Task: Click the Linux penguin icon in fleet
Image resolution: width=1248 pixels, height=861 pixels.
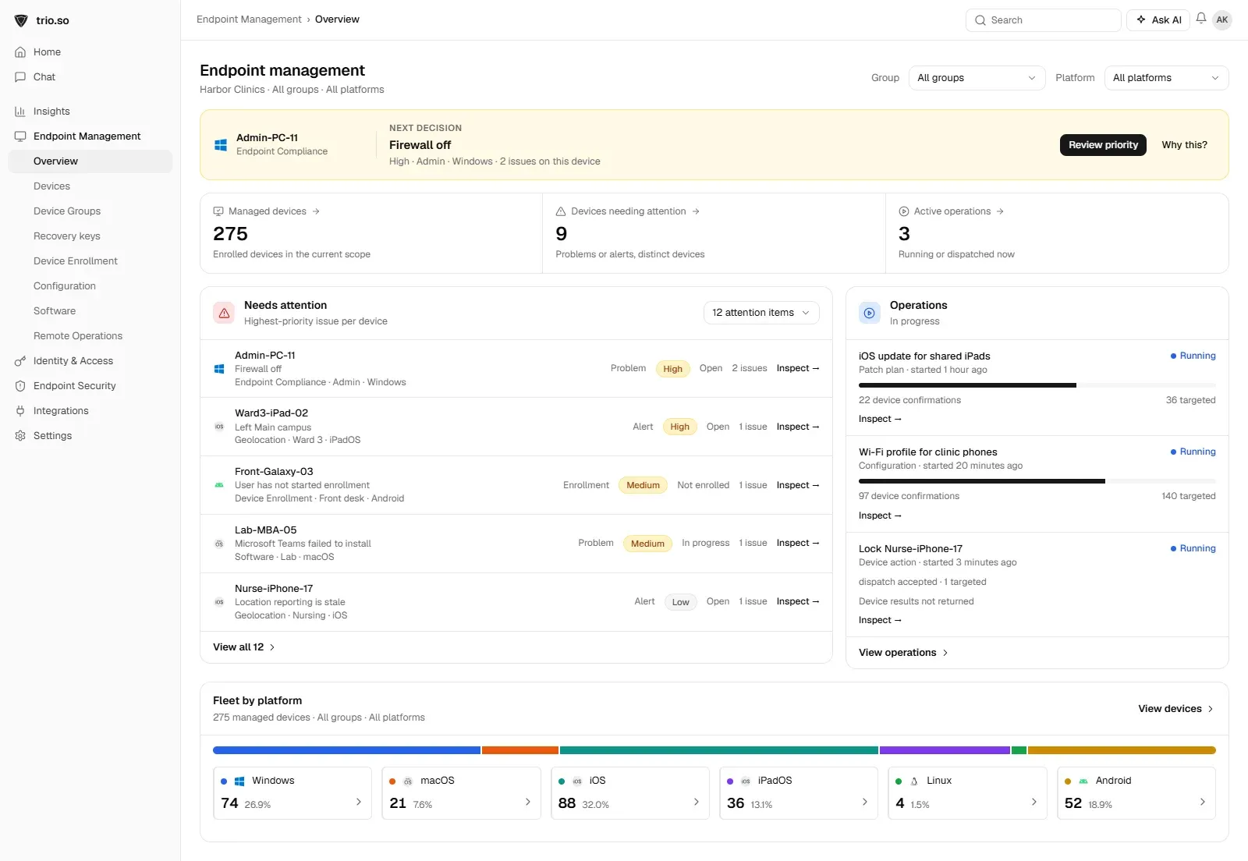Action: coord(914,781)
